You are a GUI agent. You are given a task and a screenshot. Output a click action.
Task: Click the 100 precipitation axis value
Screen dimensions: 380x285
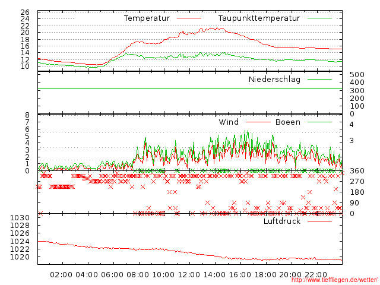point(357,106)
